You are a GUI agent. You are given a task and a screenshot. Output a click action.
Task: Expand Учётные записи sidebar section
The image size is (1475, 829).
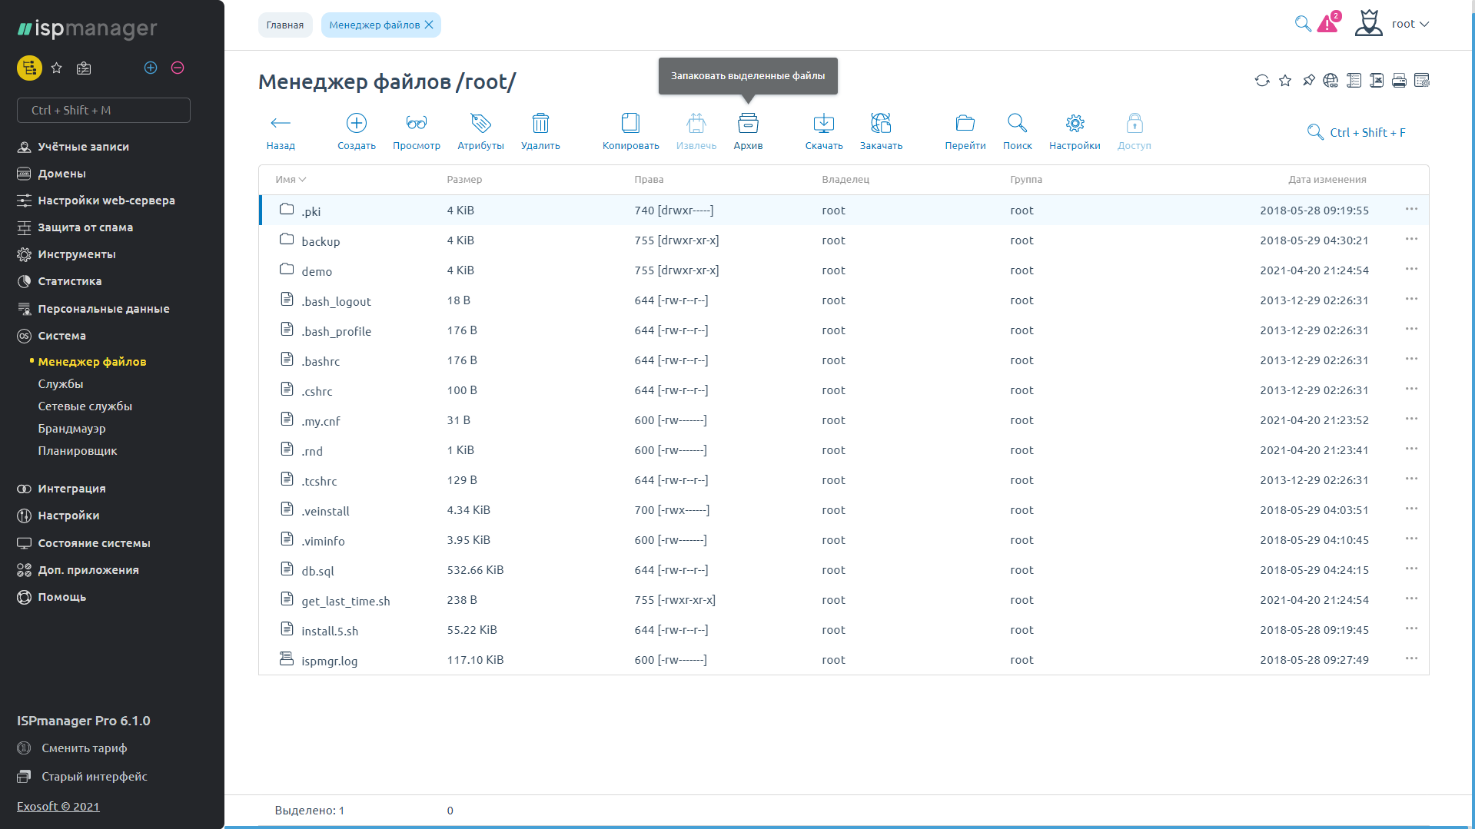point(83,147)
